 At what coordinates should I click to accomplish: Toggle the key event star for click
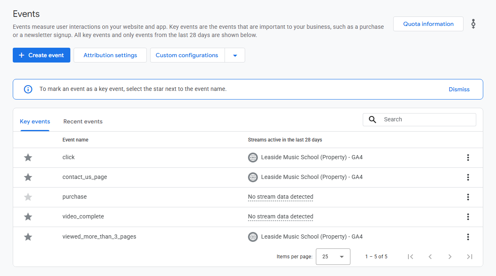pos(28,158)
